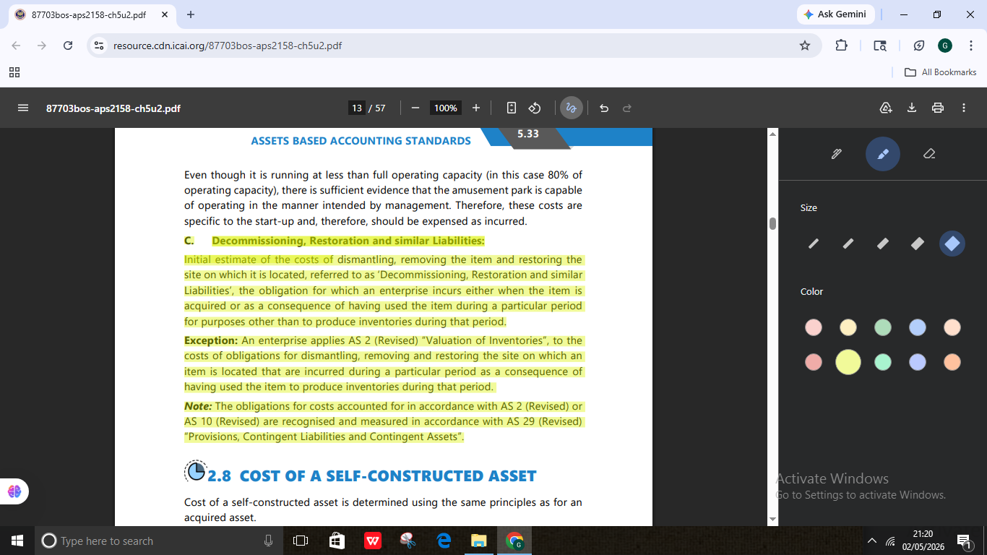Click the Ask Gemini button
This screenshot has height=555, width=987.
(x=836, y=14)
